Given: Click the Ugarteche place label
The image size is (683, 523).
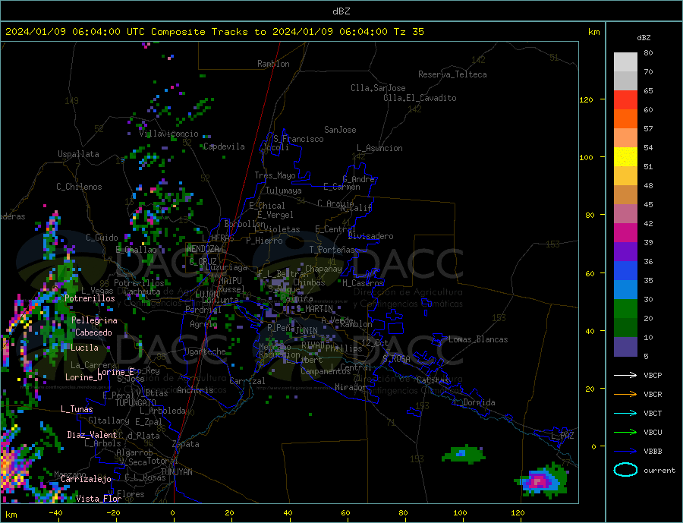Looking at the screenshot, I should coord(205,351).
